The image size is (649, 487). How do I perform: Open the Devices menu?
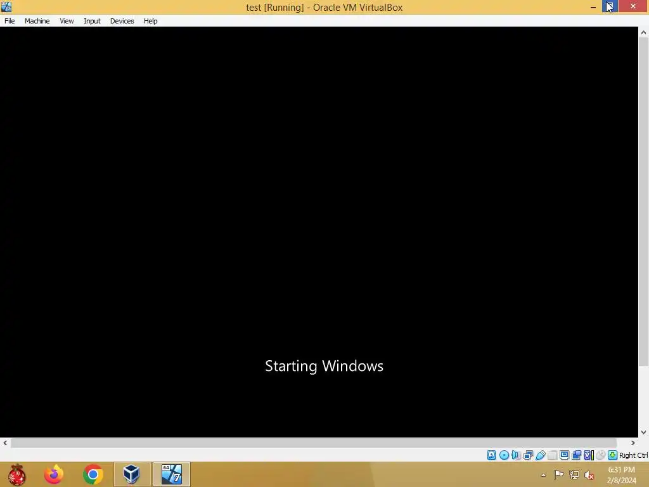pos(122,21)
